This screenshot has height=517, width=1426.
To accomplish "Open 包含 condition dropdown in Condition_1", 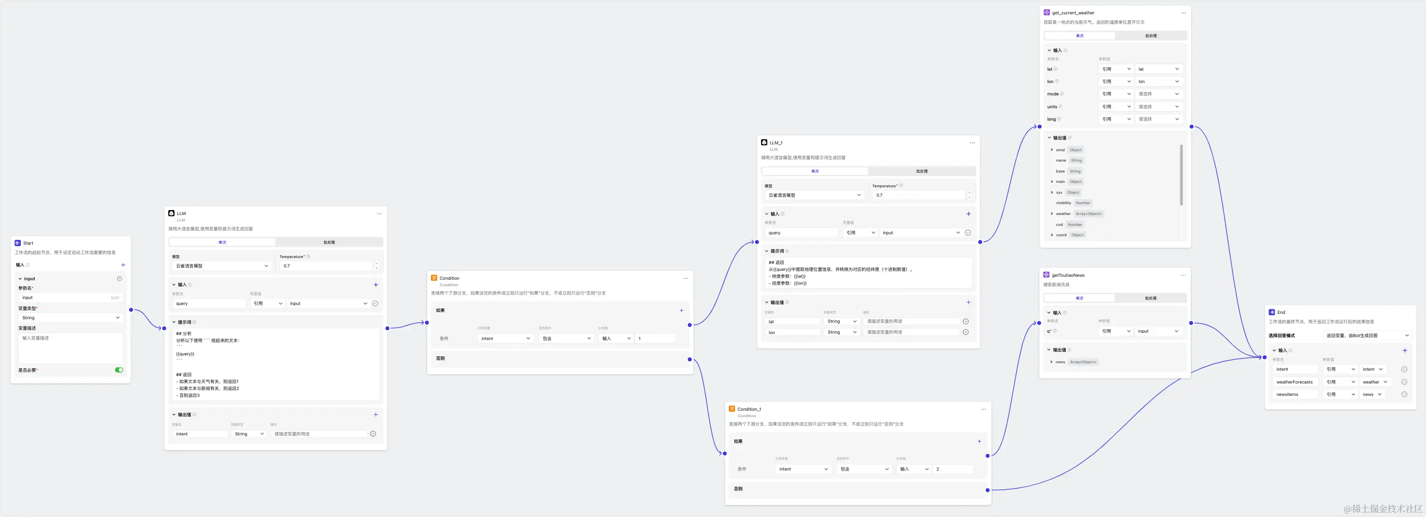I will coord(864,469).
